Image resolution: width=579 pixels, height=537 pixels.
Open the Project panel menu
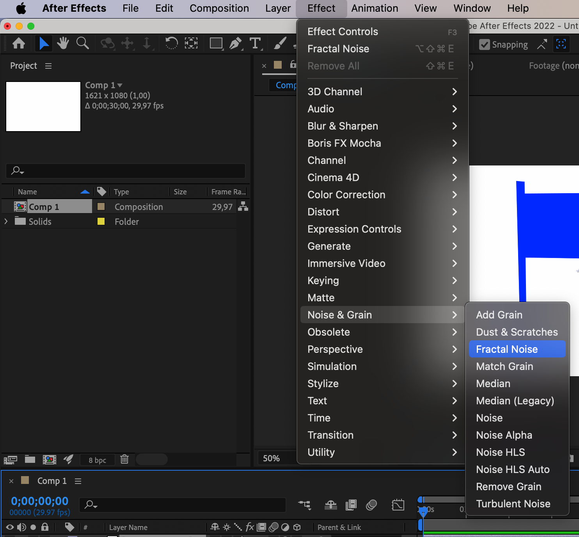pyautogui.click(x=48, y=66)
